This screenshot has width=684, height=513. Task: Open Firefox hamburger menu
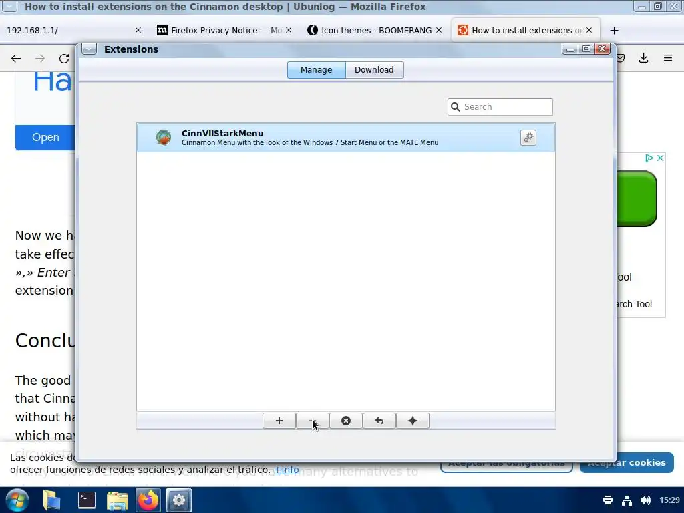coord(668,58)
